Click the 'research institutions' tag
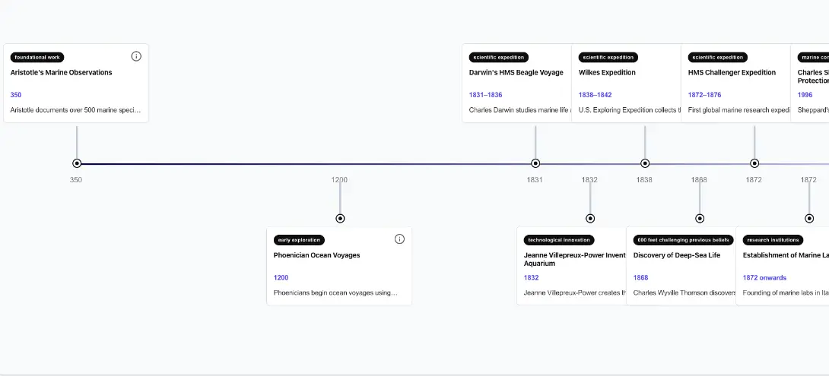829x376 pixels. click(x=773, y=240)
